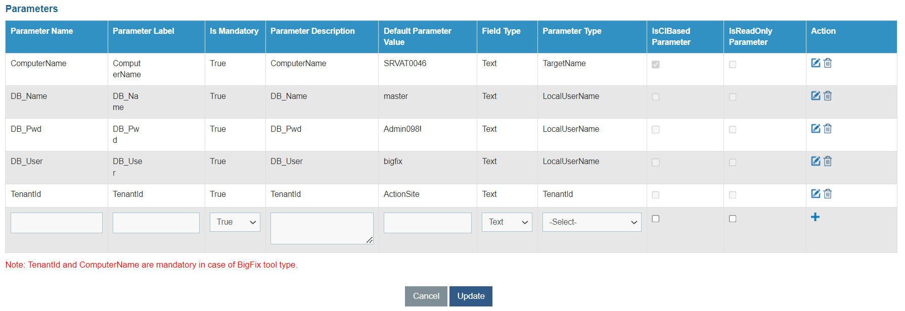
Task: Delete the TenantId parameter row
Action: 828,194
